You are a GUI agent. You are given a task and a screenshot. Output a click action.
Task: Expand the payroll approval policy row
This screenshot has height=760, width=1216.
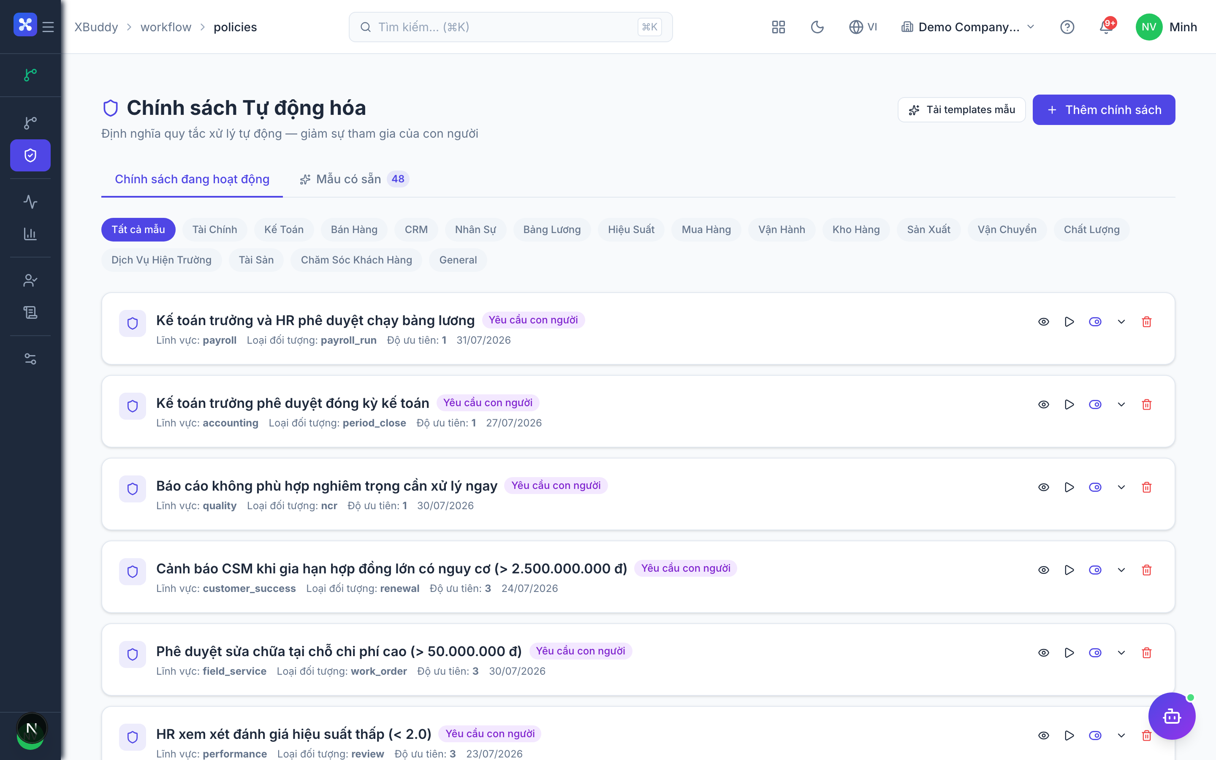tap(1121, 322)
